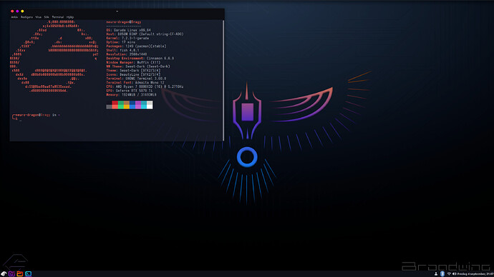This screenshot has width=494, height=277.
Task: Open the calendar from the panel clock
Action: tap(475, 274)
